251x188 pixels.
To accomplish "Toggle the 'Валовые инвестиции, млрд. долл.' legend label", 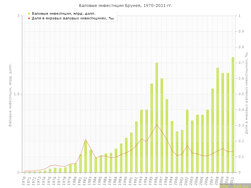I will pos(64,13).
